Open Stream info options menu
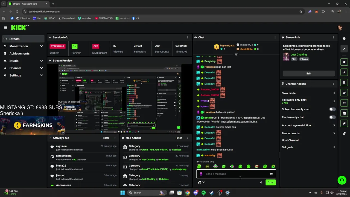The width and height of the screenshot is (350, 197). (x=333, y=37)
